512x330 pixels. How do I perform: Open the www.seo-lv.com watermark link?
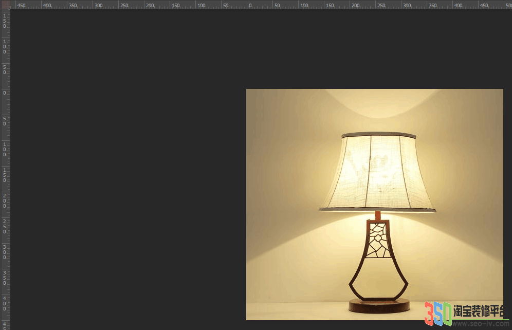[x=481, y=323]
